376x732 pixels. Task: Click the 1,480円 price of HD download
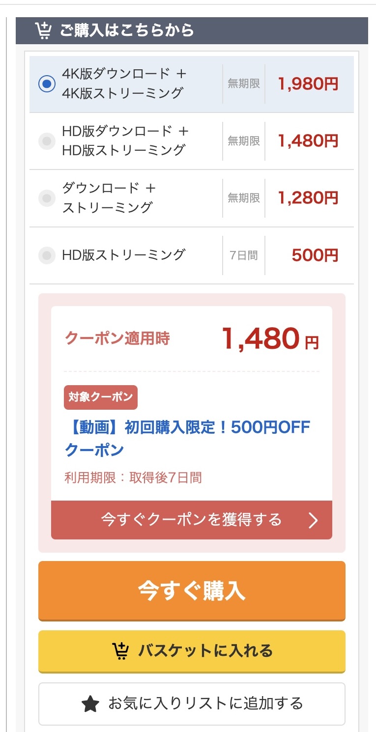(308, 141)
